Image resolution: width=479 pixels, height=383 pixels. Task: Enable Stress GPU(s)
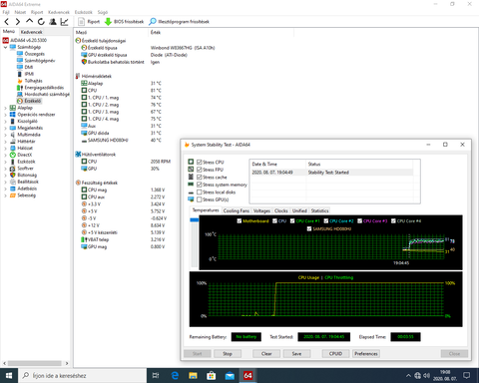200,199
